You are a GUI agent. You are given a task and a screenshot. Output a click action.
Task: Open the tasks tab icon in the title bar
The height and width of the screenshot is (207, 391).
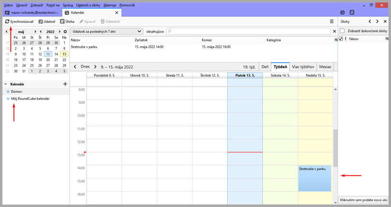coord(352,12)
